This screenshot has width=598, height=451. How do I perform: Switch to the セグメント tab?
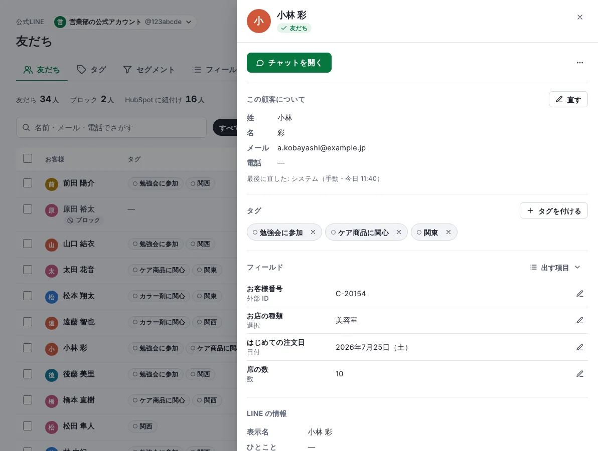coord(148,70)
